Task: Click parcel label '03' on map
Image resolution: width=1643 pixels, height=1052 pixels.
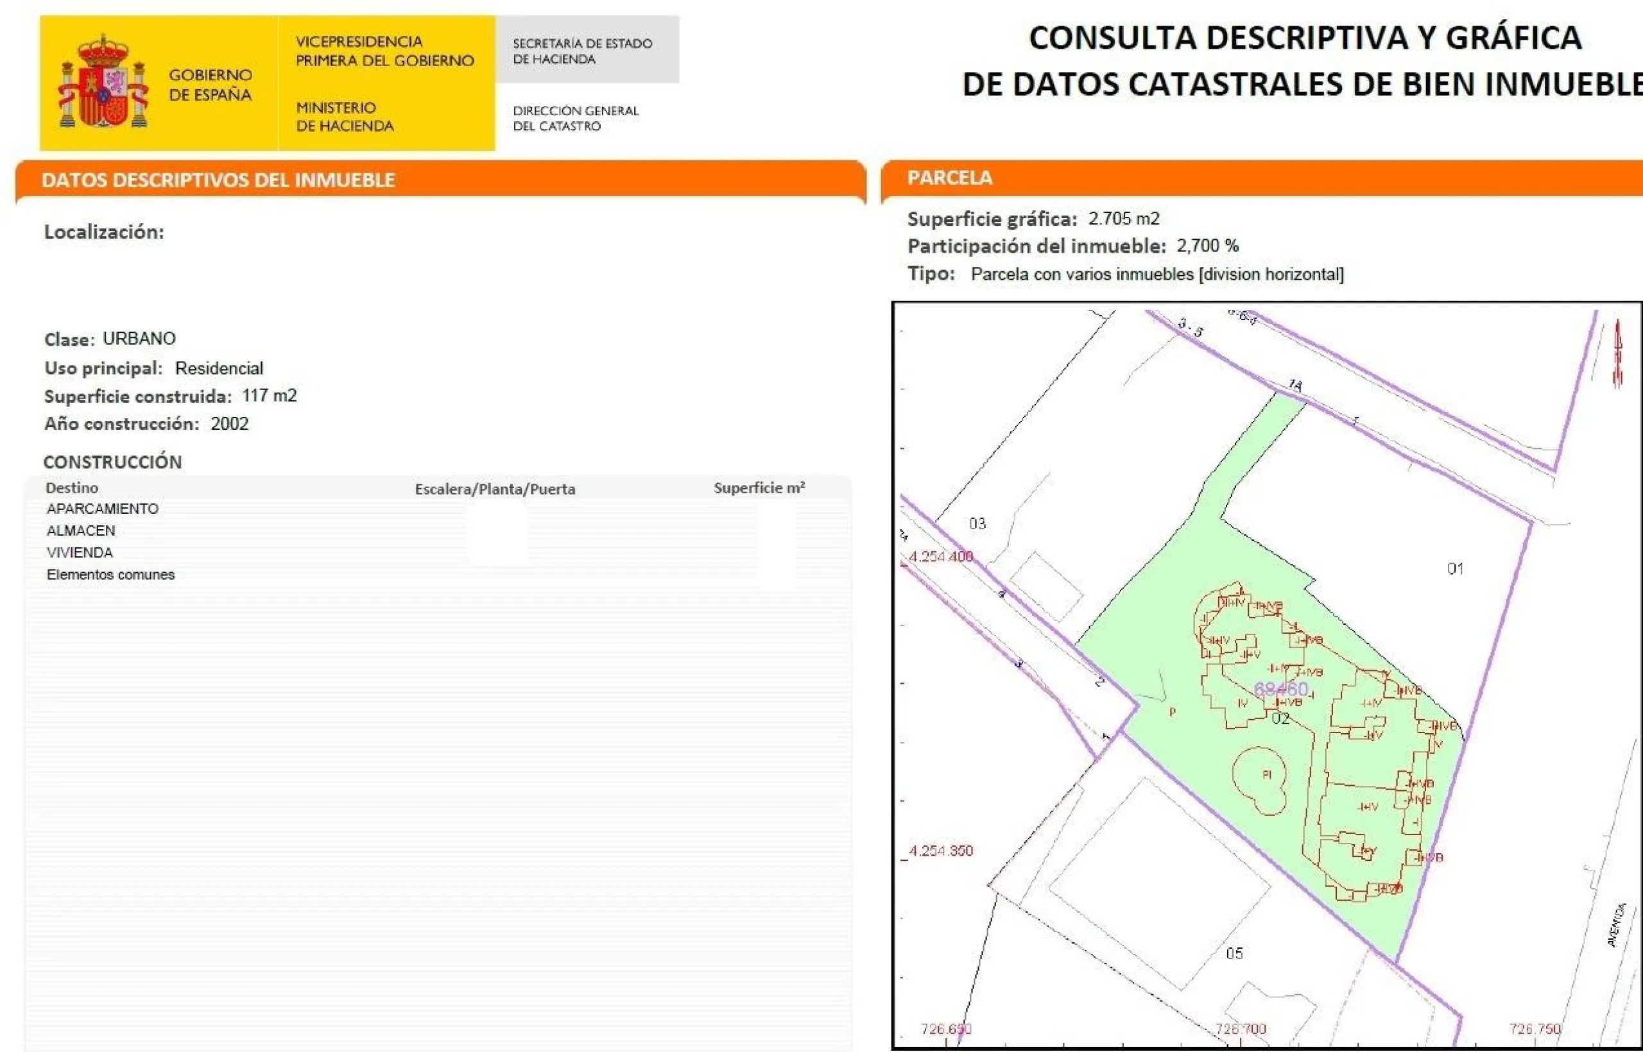Action: click(977, 523)
